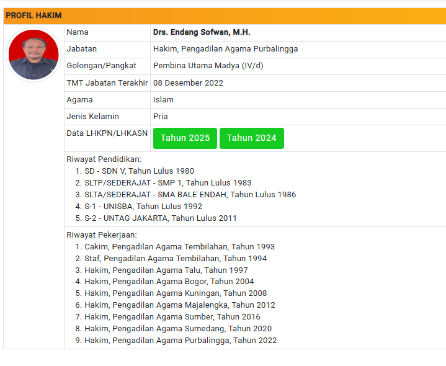Click the name Drs. Endang Sofwan, M.H.
Image resolution: width=446 pixels, height=366 pixels.
(202, 32)
